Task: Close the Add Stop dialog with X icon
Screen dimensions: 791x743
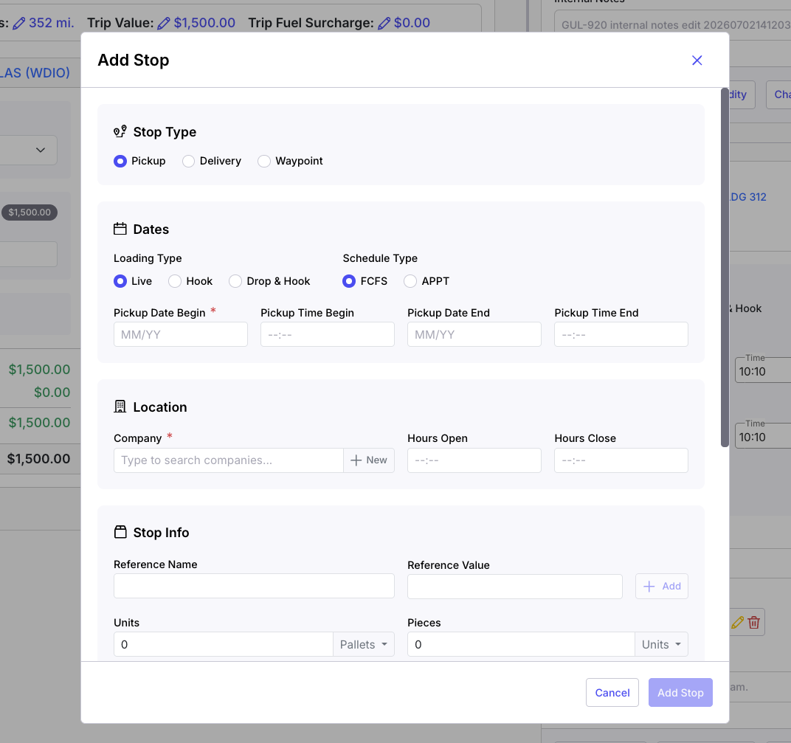Action: 697,61
